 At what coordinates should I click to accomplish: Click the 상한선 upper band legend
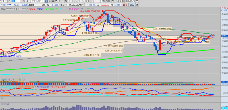32,9
